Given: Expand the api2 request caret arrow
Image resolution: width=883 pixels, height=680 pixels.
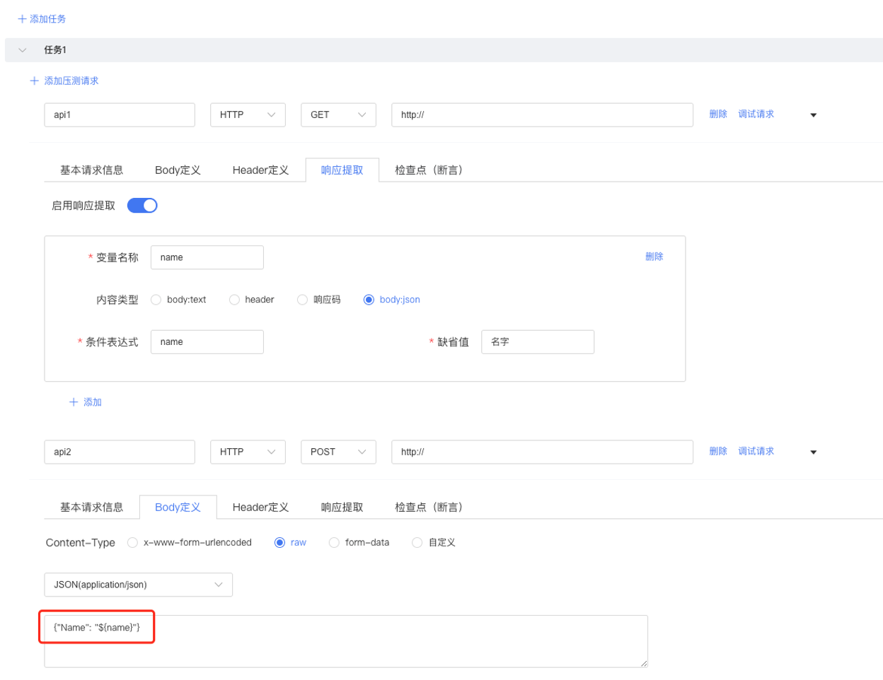Looking at the screenshot, I should (813, 452).
